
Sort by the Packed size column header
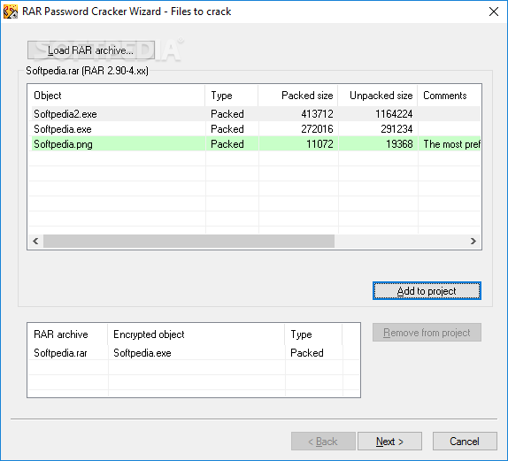[298, 96]
